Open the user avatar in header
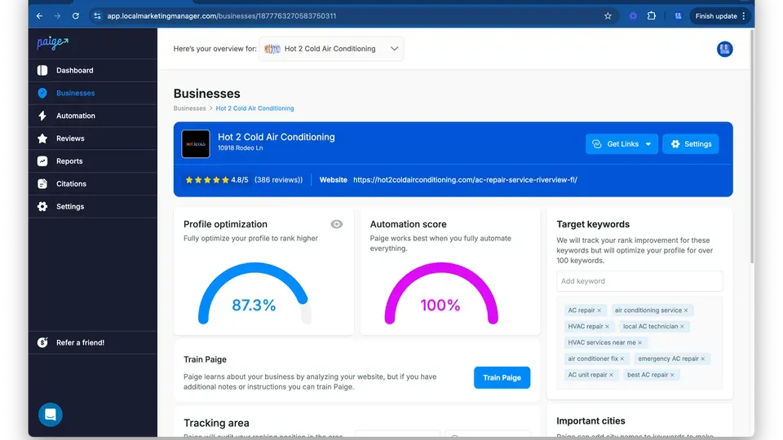This screenshot has height=440, width=783. point(724,49)
